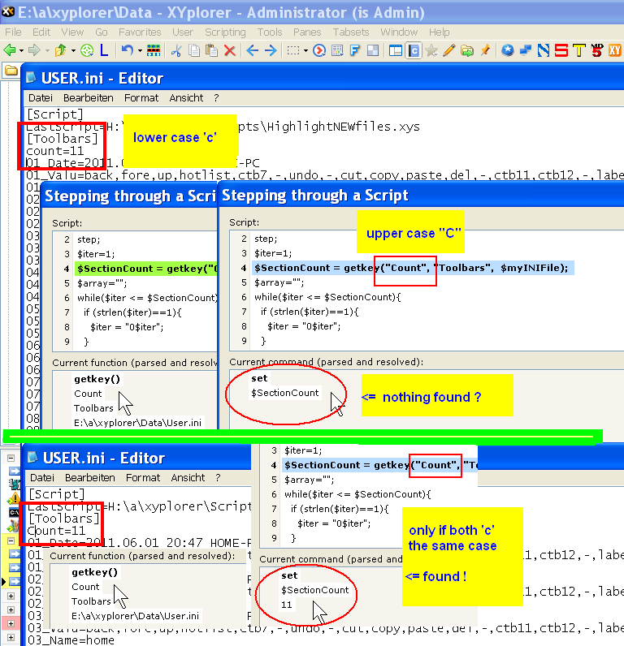The height and width of the screenshot is (646, 624).
Task: Open the Scripting menu
Action: coord(225,32)
